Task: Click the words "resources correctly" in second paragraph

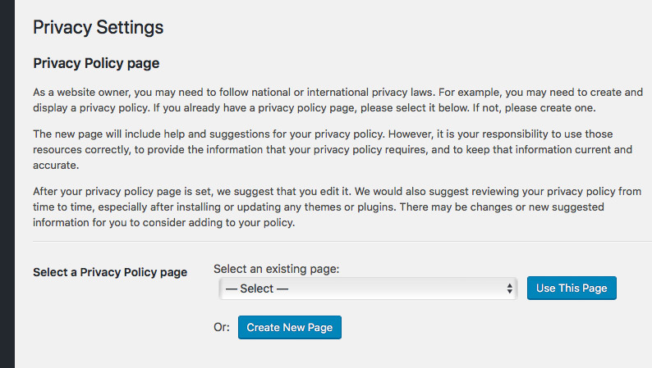Action: coord(81,150)
